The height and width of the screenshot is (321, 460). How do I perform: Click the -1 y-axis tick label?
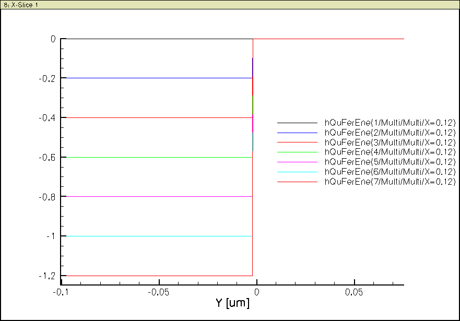51,236
